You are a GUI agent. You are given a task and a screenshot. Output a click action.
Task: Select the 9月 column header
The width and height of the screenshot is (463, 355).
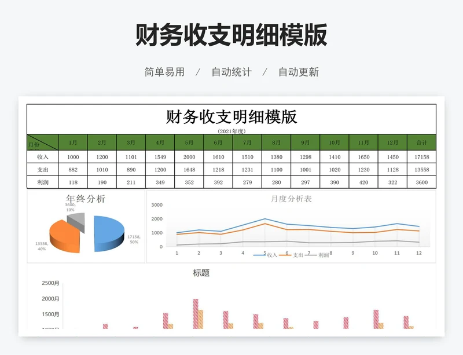pos(306,142)
